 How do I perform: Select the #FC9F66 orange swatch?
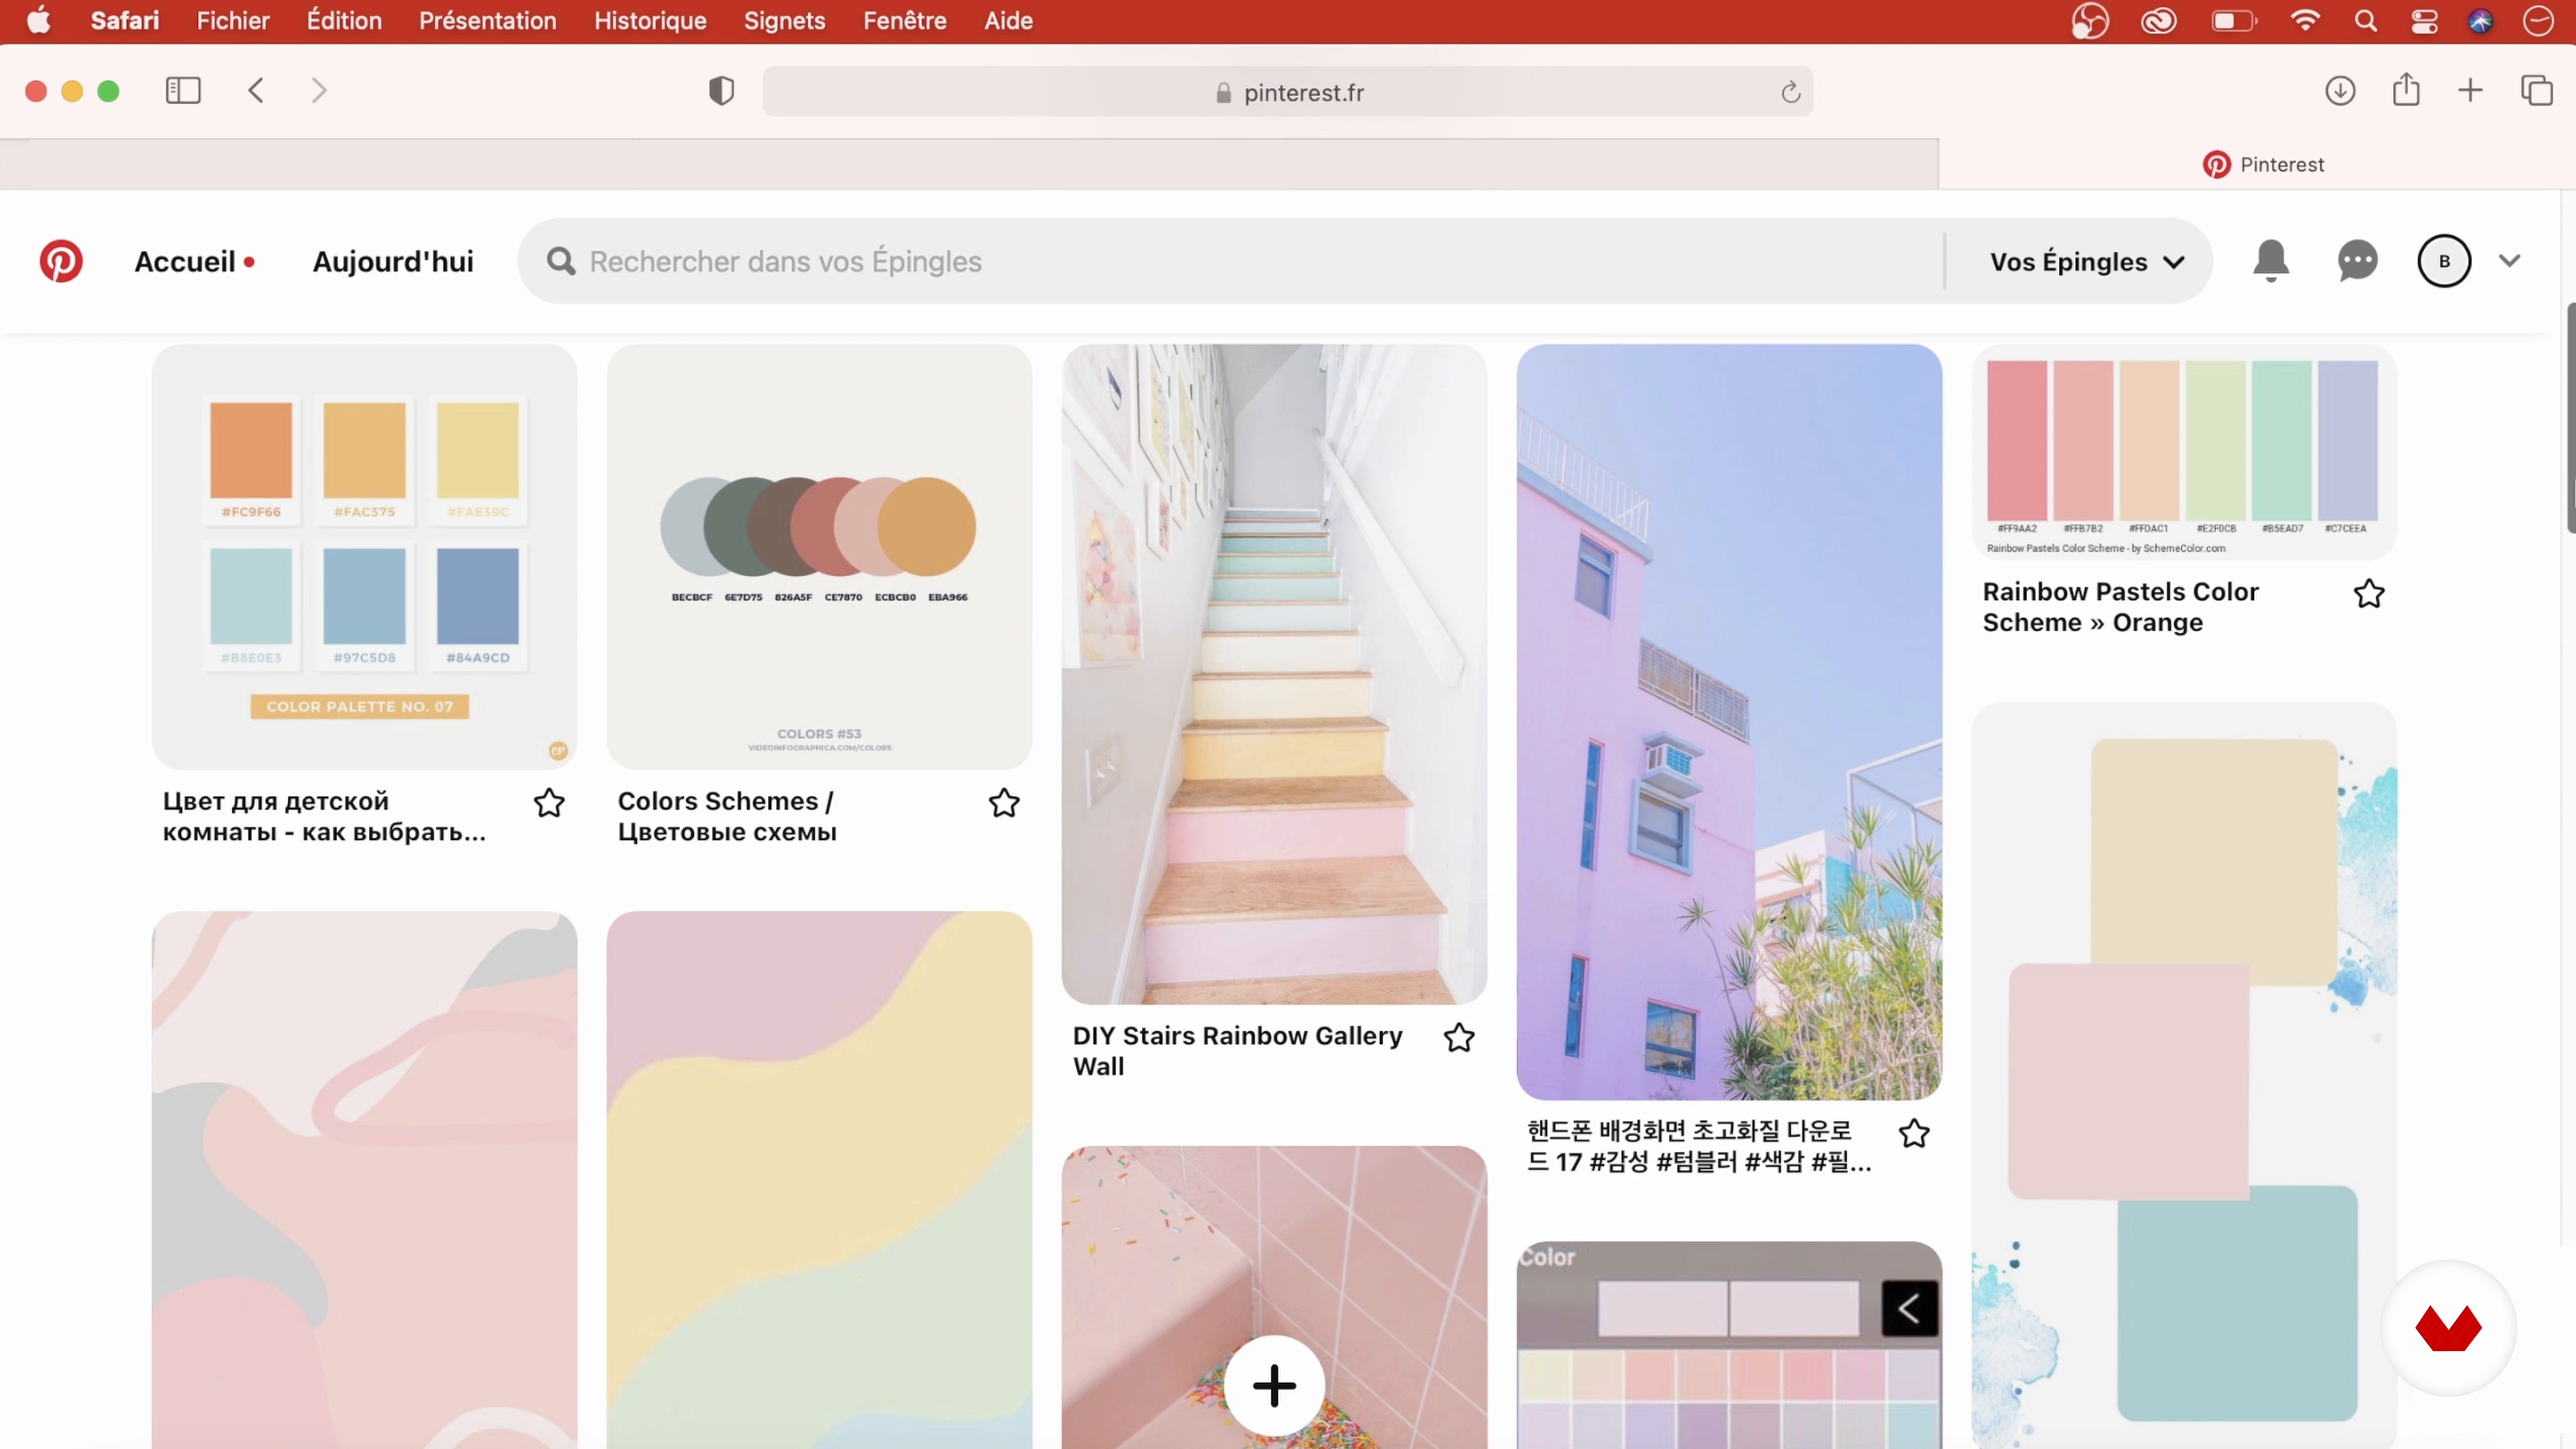point(251,450)
